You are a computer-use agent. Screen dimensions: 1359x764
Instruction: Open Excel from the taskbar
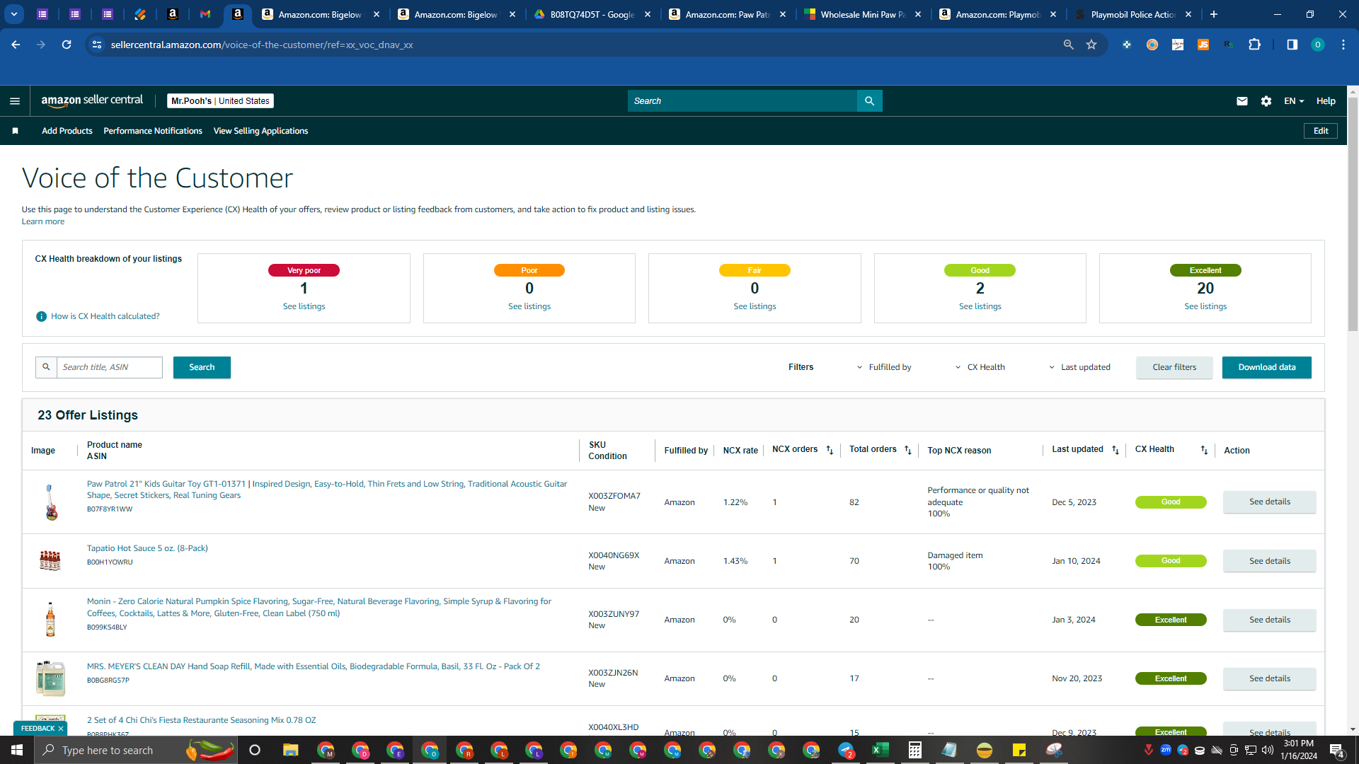[x=880, y=750]
